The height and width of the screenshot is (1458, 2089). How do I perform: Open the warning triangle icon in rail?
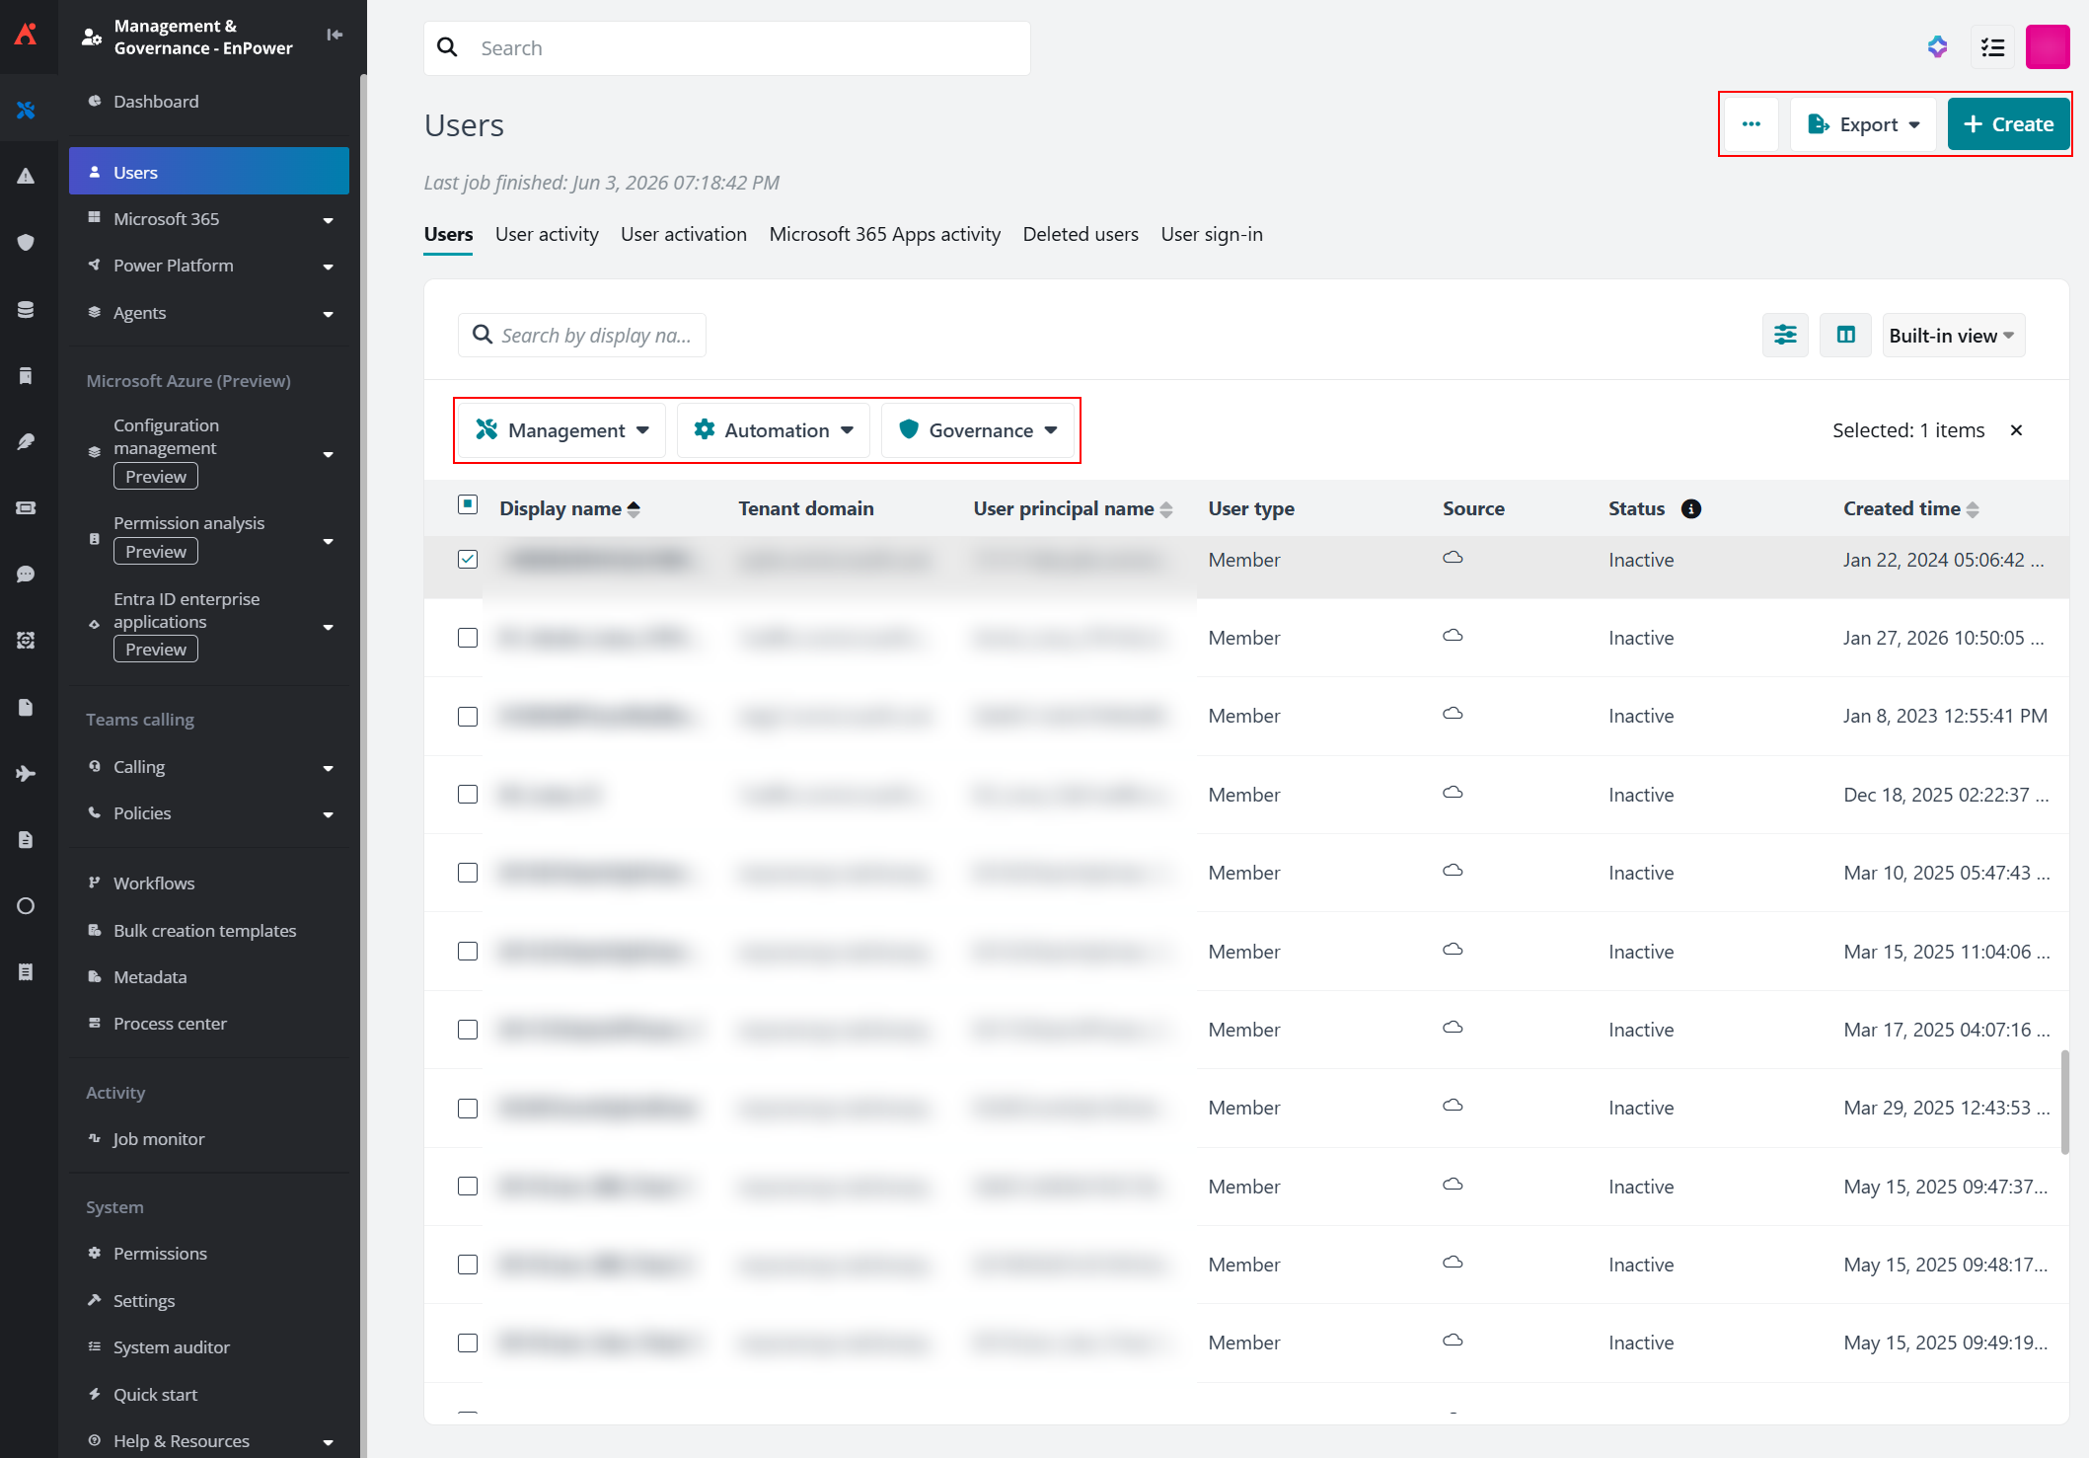click(x=27, y=177)
